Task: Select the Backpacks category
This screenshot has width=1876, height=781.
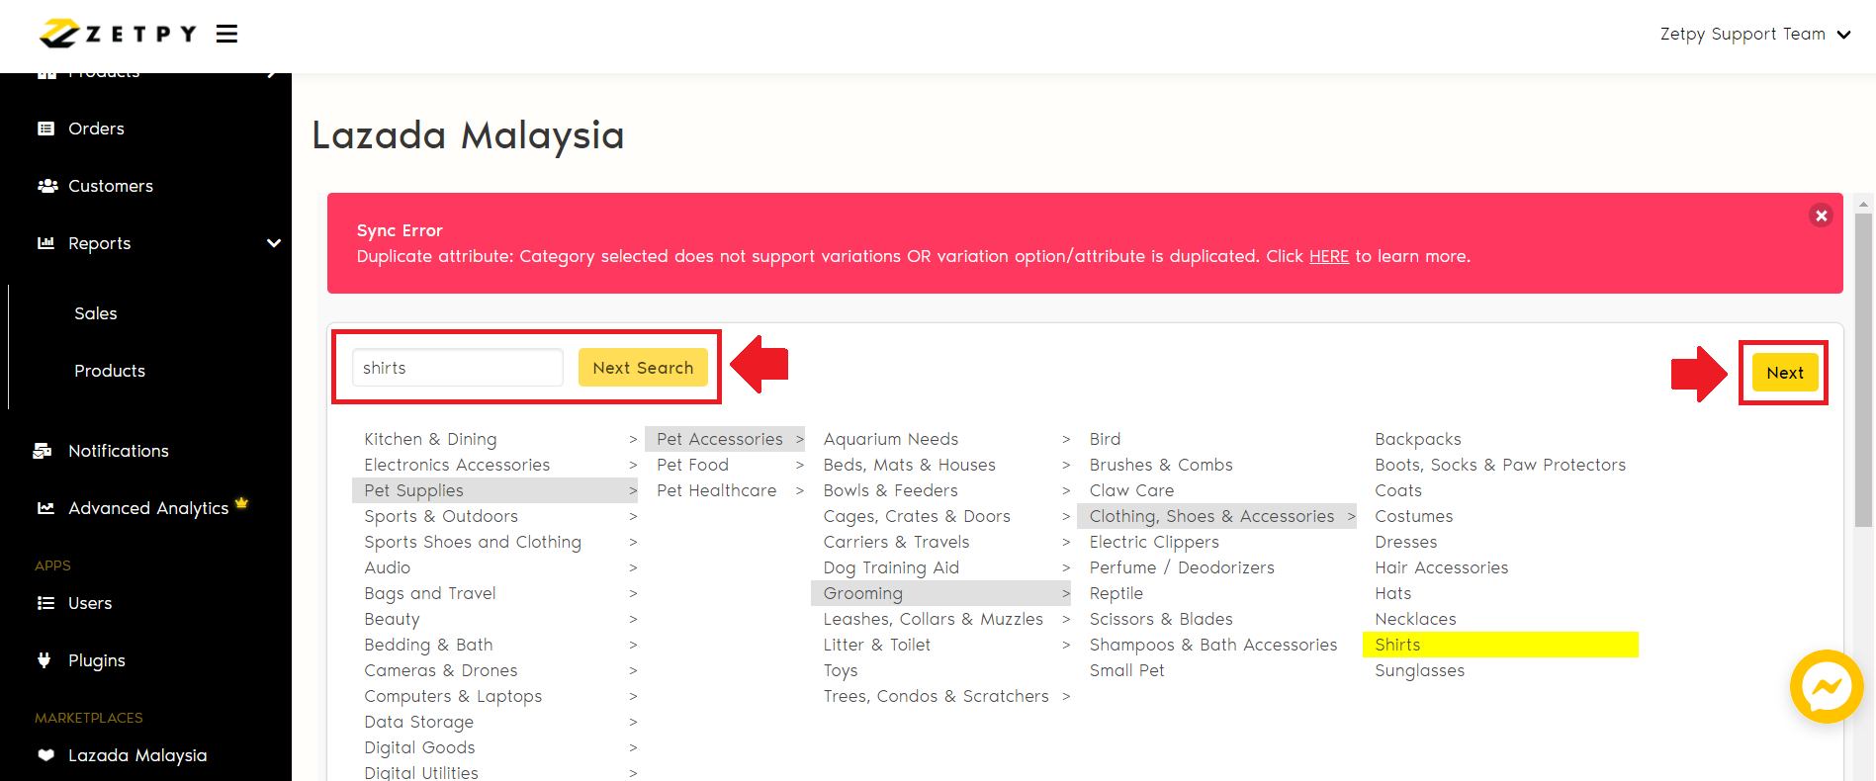Action: (1417, 439)
